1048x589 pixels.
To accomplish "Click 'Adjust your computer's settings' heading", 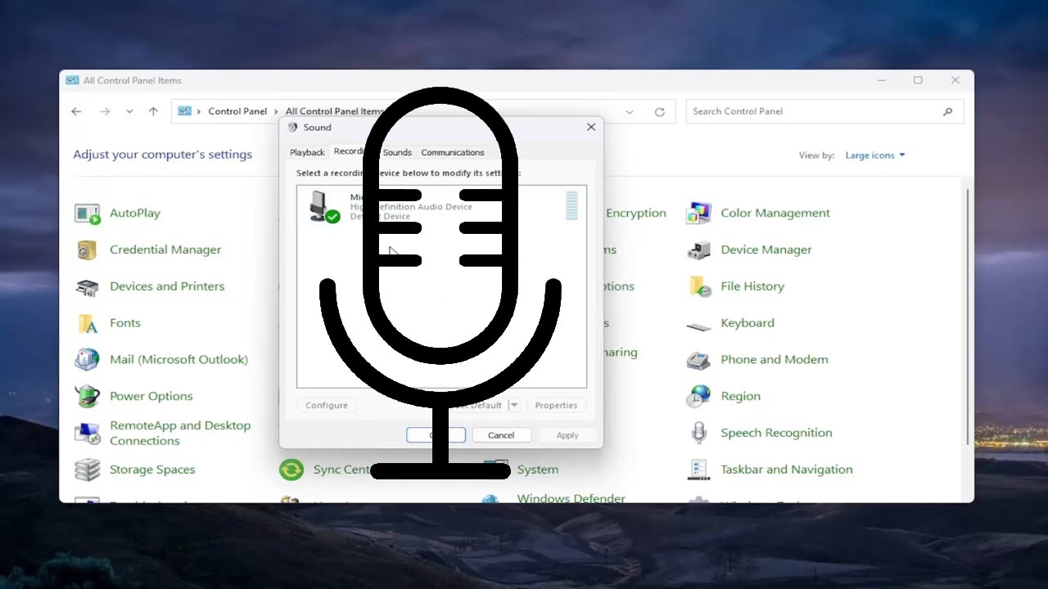I will coord(163,155).
